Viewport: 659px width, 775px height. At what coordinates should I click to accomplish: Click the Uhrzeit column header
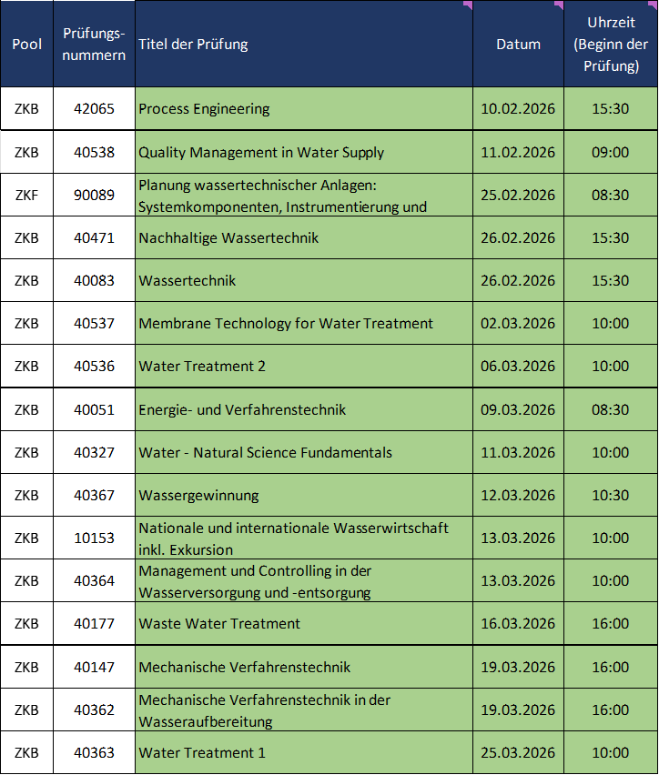coord(611,44)
